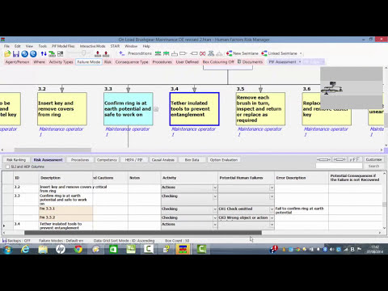This screenshot has height=291, width=388.
Task: Click the Backups status bar icon
Action: pos(4,240)
